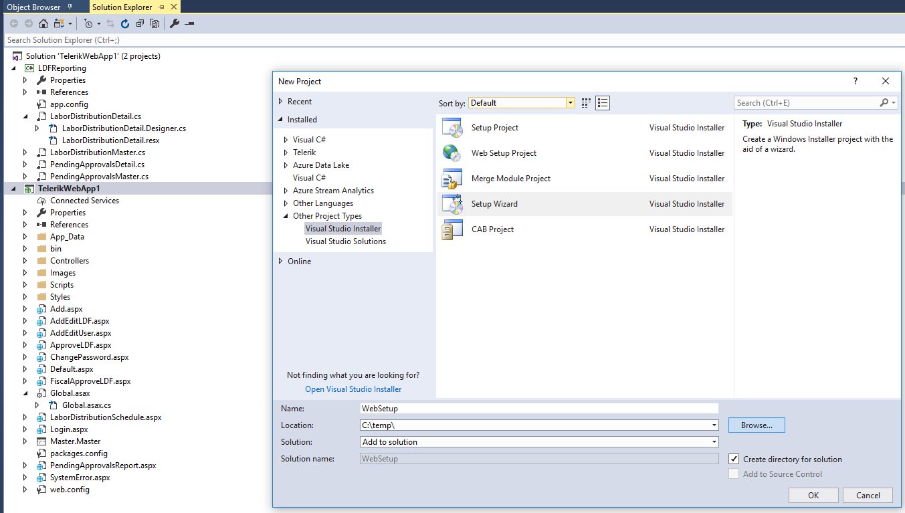Click OK in New Project dialog
This screenshot has height=513, width=905.
pos(813,496)
